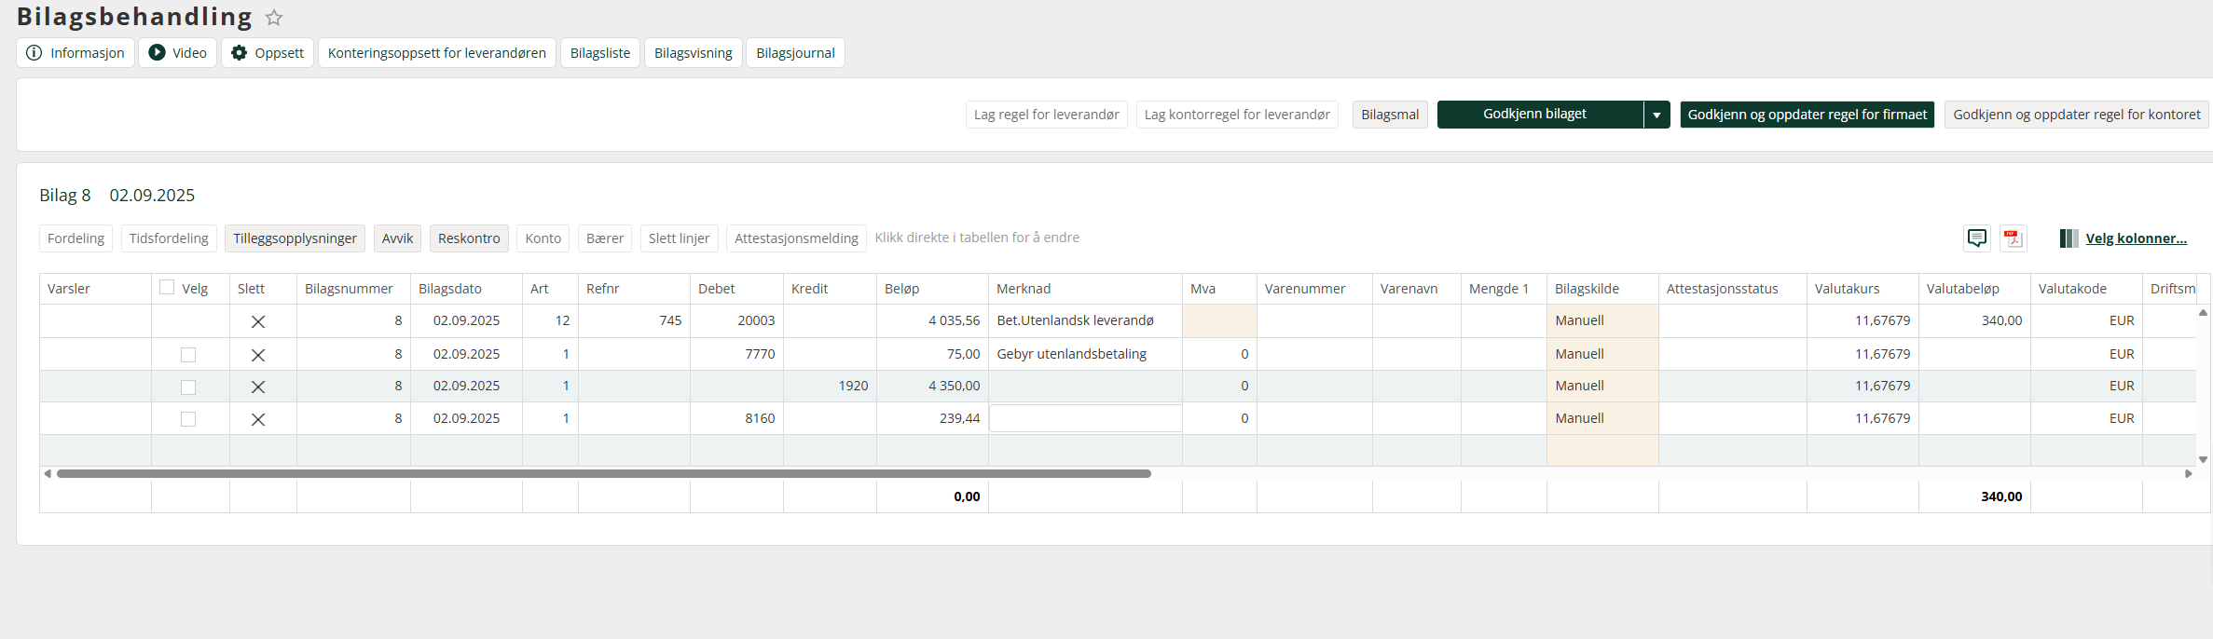Open Bilagsjournal
This screenshot has width=2213, height=639.
point(795,53)
